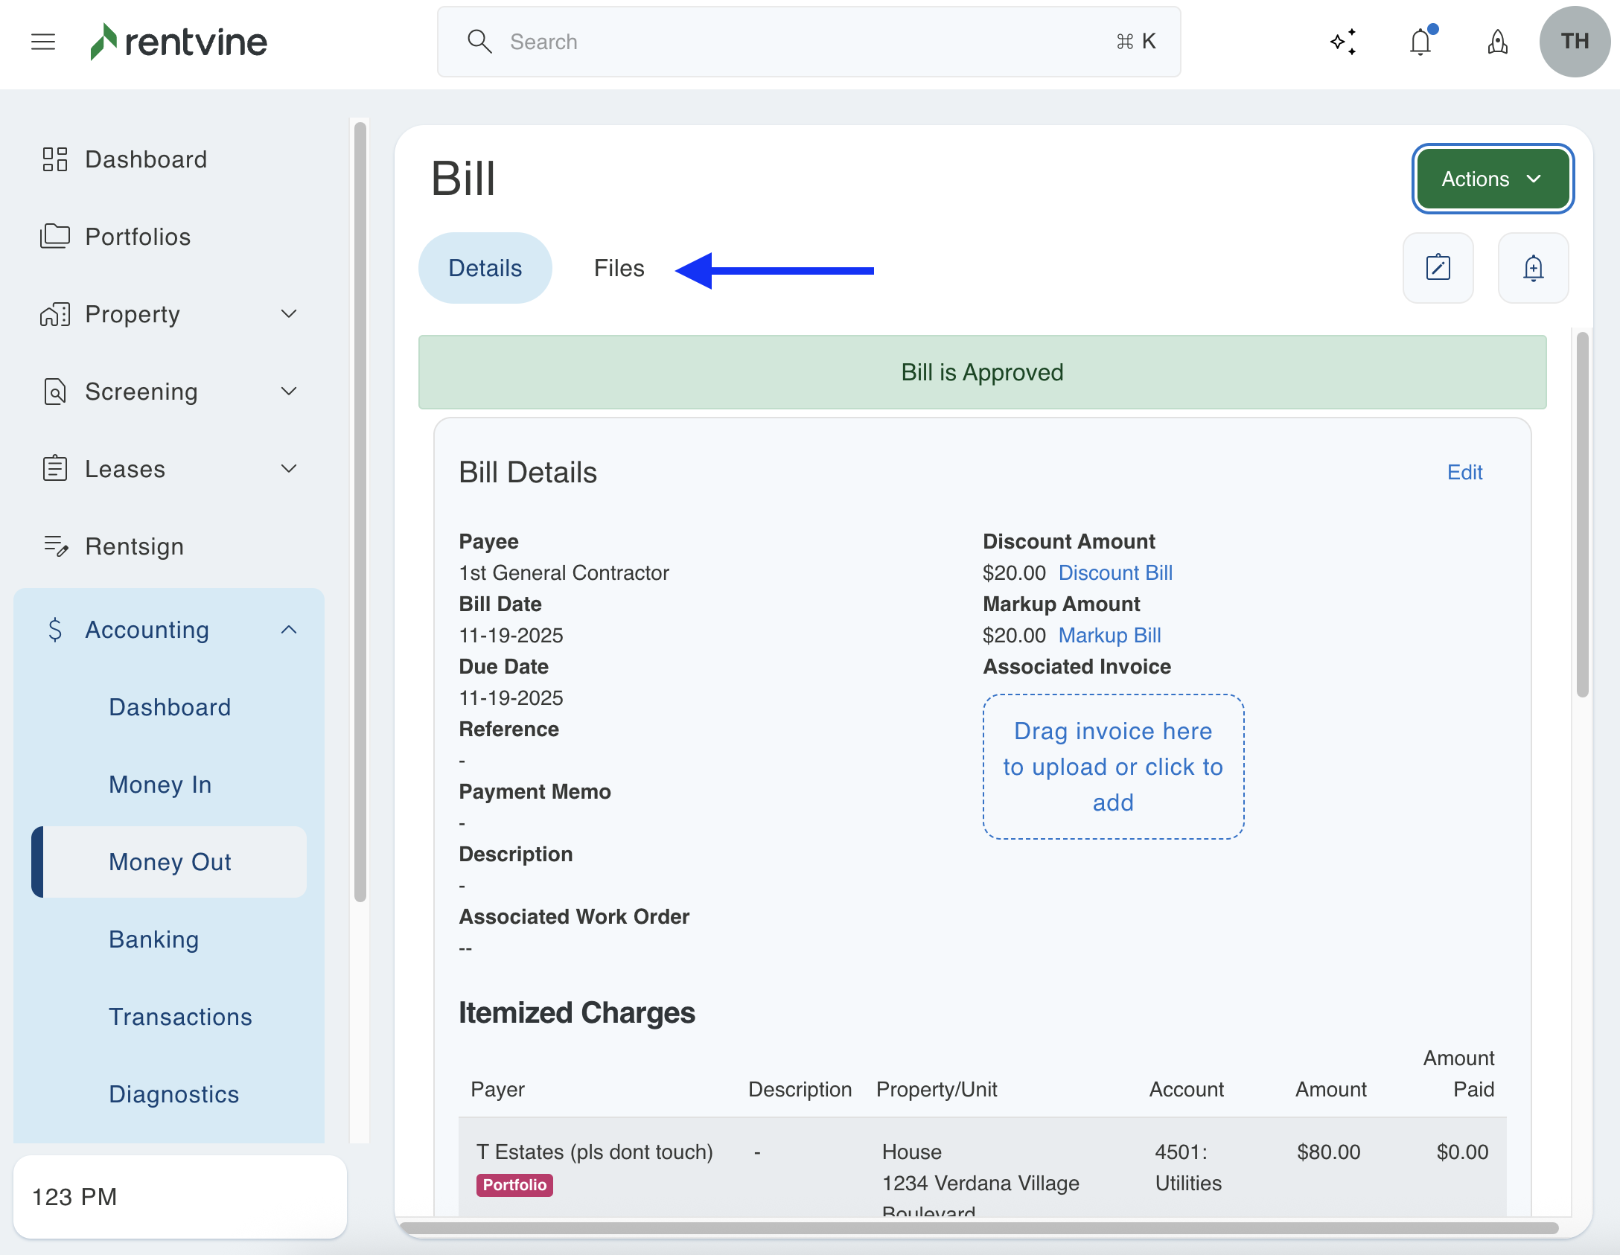Click the add reminder bell icon
Screen dimensions: 1620x1255
[x=1533, y=268]
